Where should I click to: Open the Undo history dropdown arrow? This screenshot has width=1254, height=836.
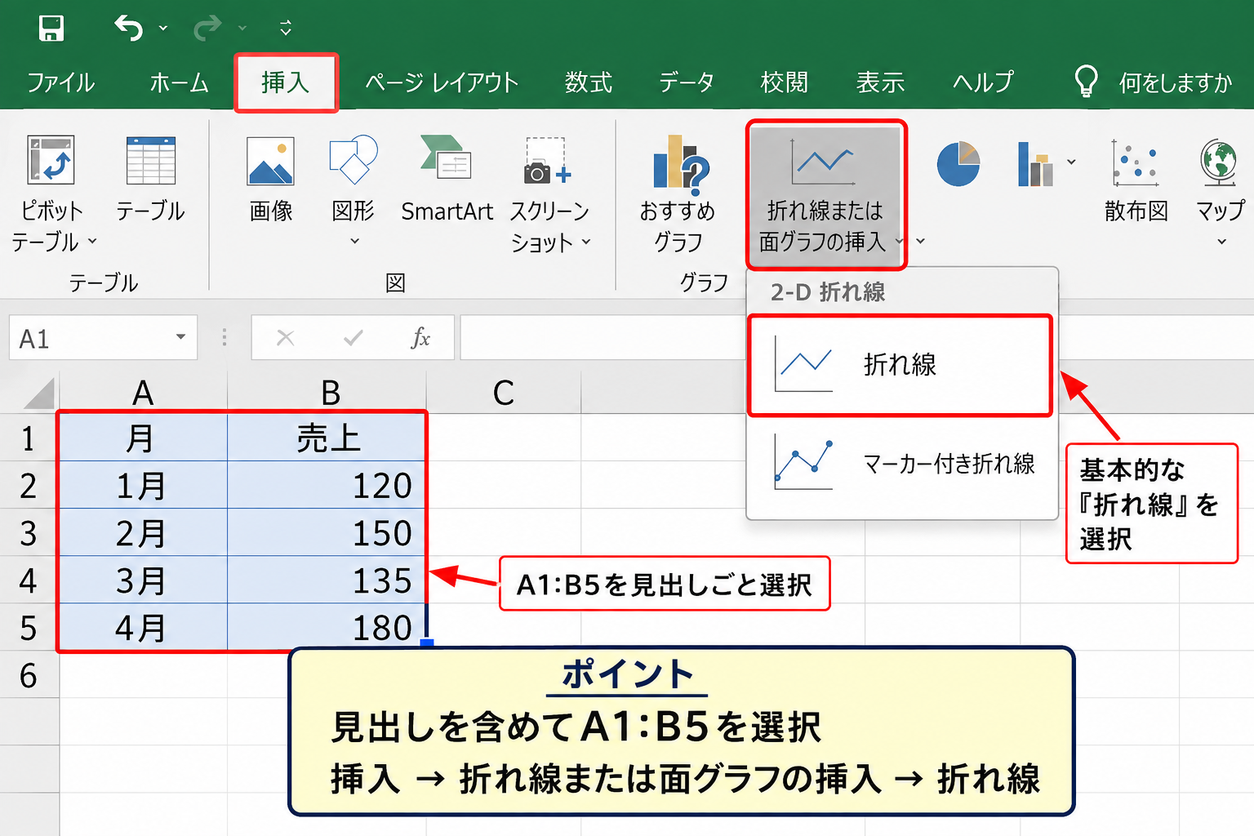pyautogui.click(x=163, y=29)
